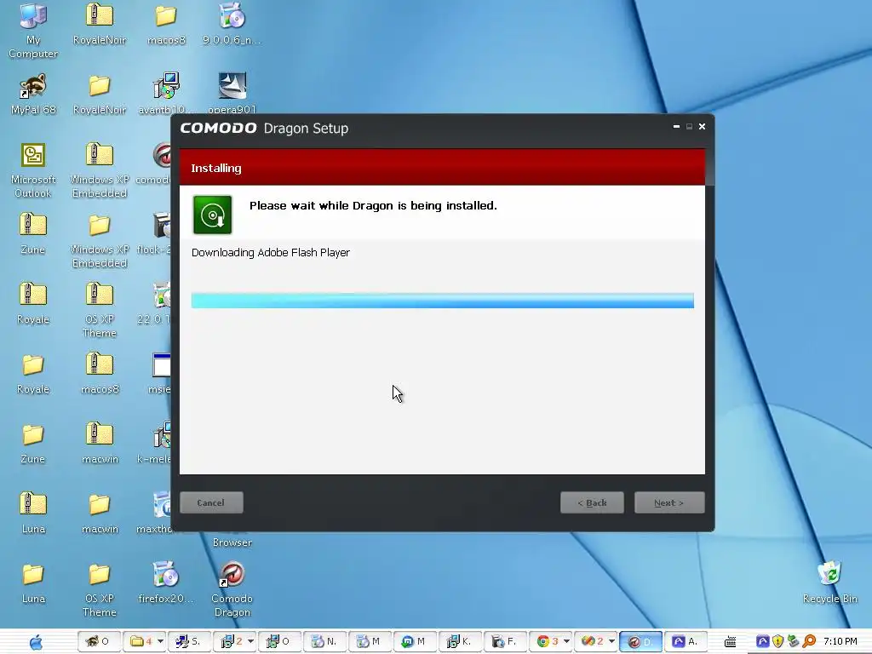The height and width of the screenshot is (654, 872).
Task: Click the Next > button in setup
Action: point(669,502)
